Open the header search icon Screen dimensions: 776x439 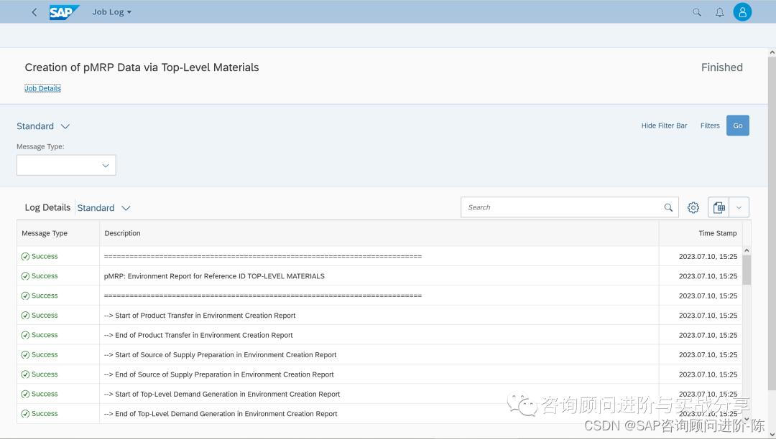[697, 12]
